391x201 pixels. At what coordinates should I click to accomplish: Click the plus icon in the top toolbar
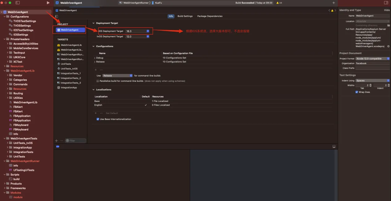point(333,3)
